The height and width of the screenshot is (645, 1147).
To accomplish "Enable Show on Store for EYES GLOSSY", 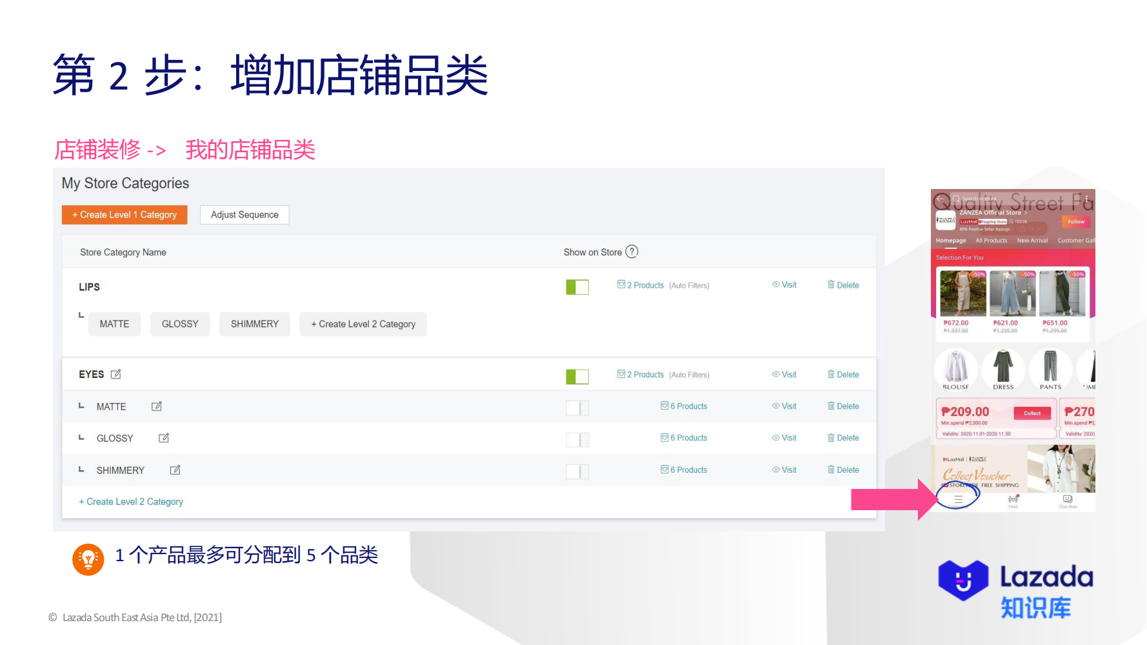I will (x=577, y=440).
